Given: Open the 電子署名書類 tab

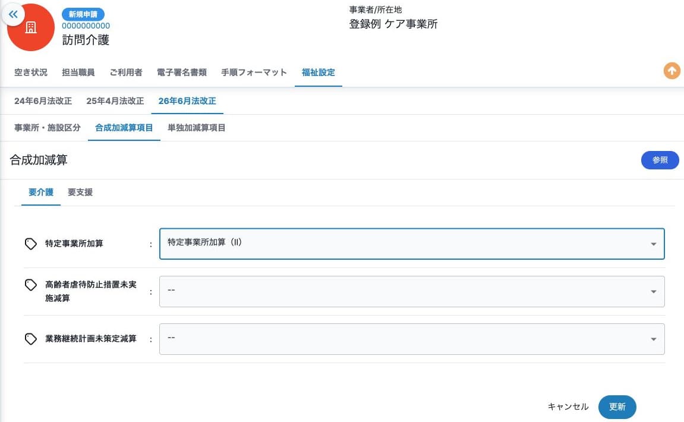Looking at the screenshot, I should 181,73.
